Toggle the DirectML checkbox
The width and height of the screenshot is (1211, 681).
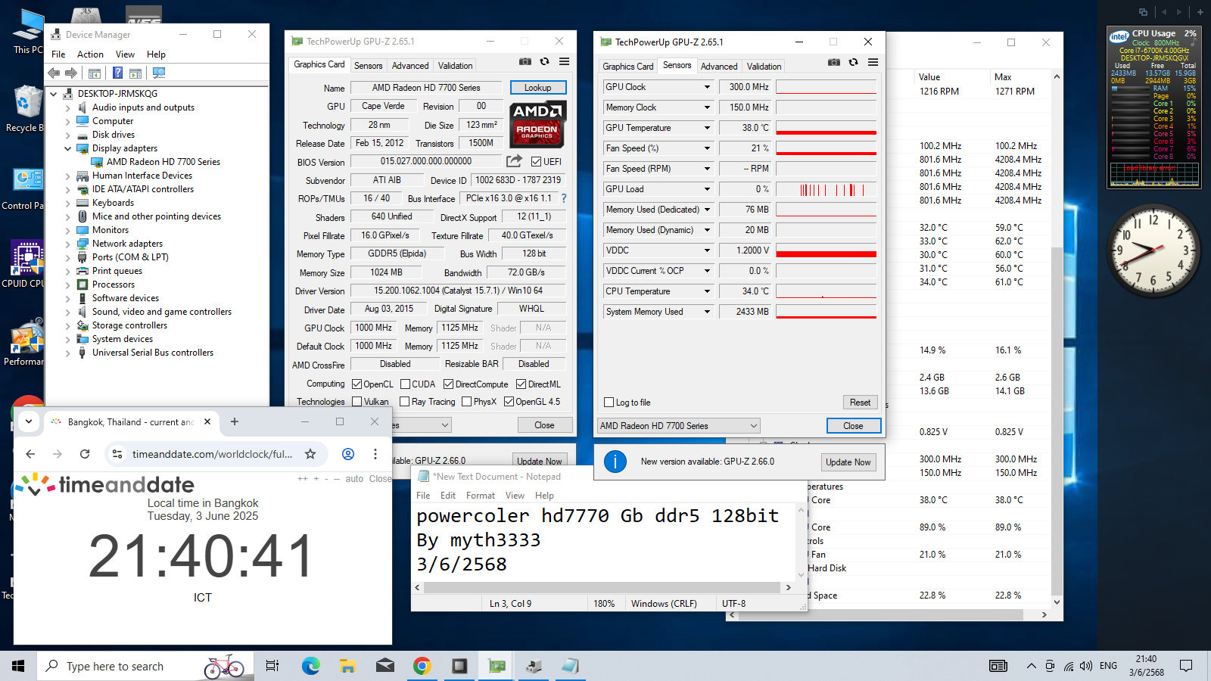click(x=521, y=384)
